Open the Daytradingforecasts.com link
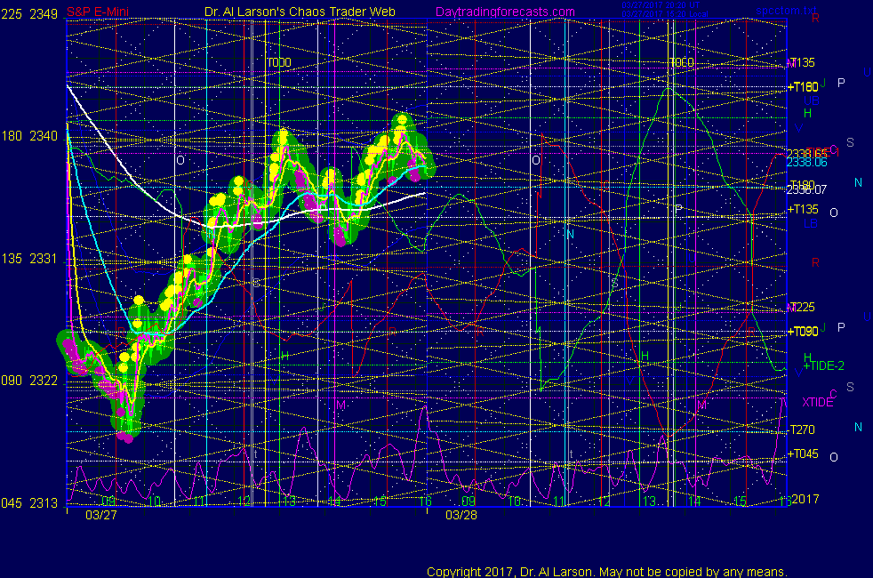This screenshot has width=873, height=578. coord(504,12)
